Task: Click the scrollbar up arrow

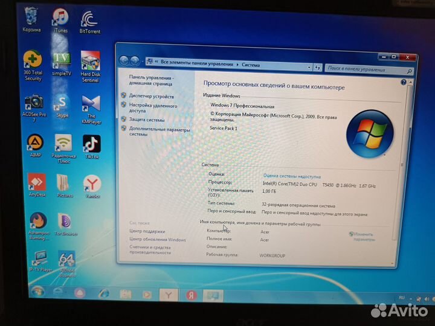Action: [410, 82]
